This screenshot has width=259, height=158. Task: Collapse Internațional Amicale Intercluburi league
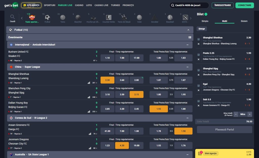coord(187,45)
